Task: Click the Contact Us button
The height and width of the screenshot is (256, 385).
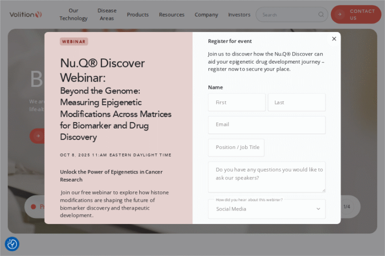Action: (x=356, y=14)
